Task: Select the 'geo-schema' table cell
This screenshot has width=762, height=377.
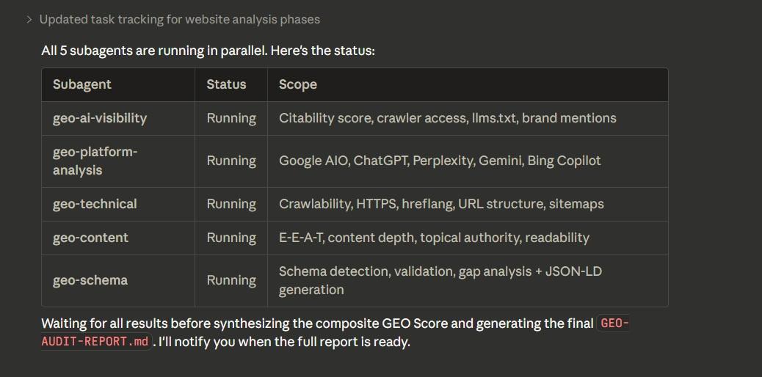Action: point(118,280)
